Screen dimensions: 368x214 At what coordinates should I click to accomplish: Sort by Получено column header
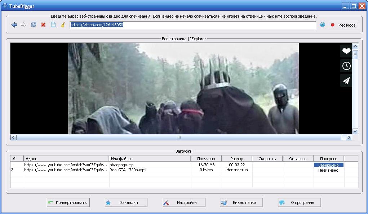point(206,159)
